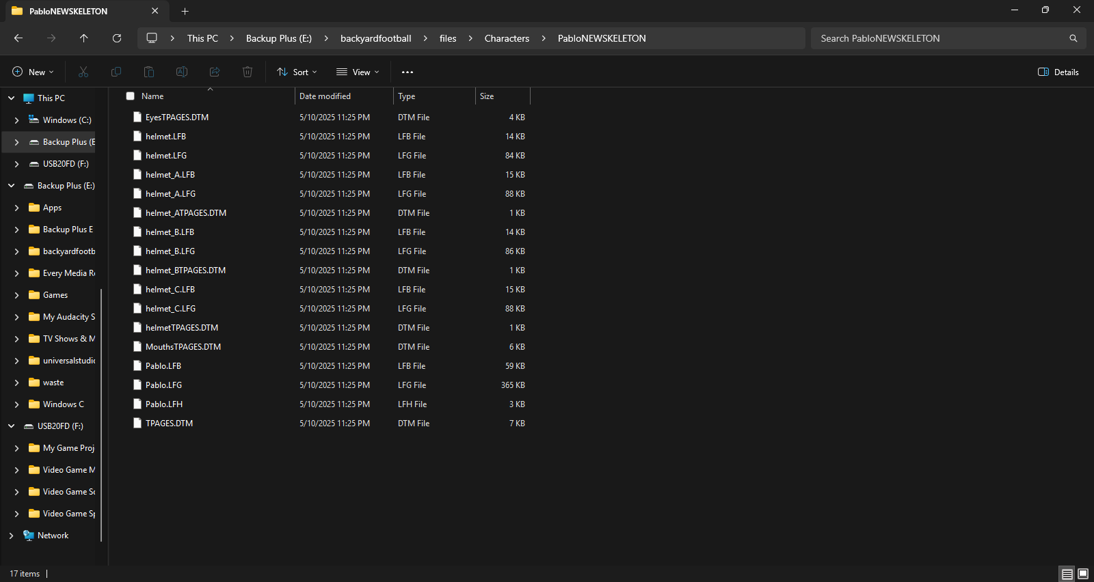Open chevron after Characters in breadcrumb

[x=544, y=38]
